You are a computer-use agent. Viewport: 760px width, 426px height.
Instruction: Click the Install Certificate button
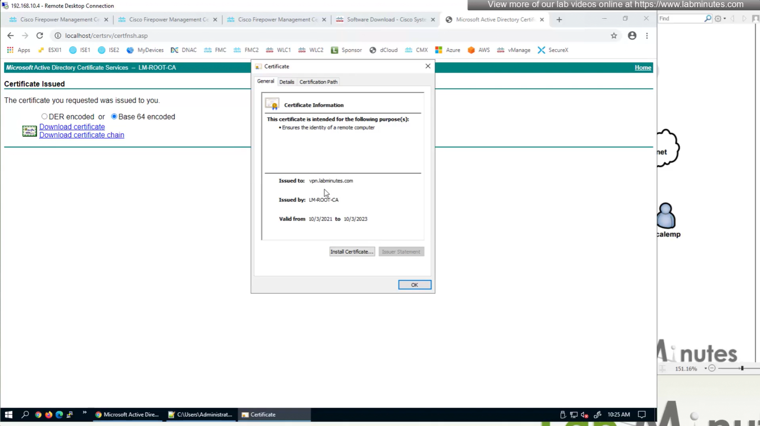pos(352,251)
